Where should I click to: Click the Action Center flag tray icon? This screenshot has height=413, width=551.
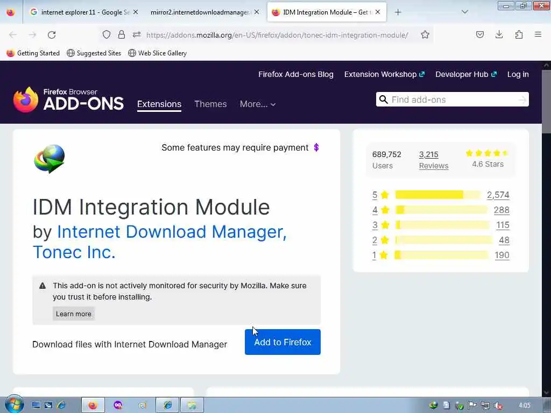tap(472, 405)
